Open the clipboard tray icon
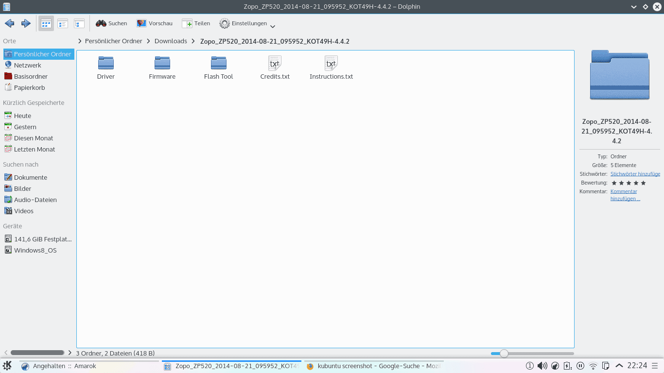This screenshot has width=664, height=373. [606, 366]
